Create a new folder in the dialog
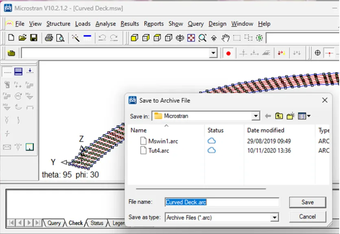This screenshot has width=340, height=234. [x=290, y=116]
